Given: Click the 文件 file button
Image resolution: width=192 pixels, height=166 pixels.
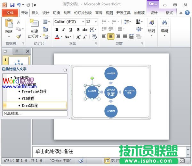Looking at the screenshot, I should click(10, 13).
